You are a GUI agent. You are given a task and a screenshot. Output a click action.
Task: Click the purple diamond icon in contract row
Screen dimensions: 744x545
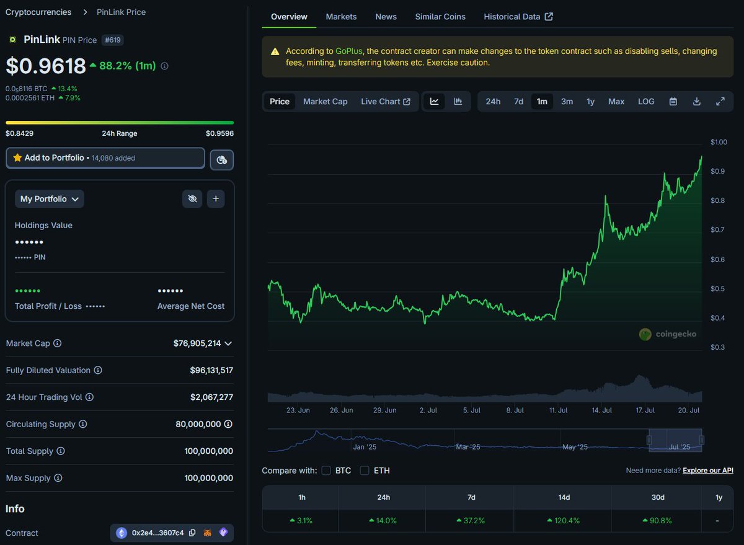coord(223,533)
